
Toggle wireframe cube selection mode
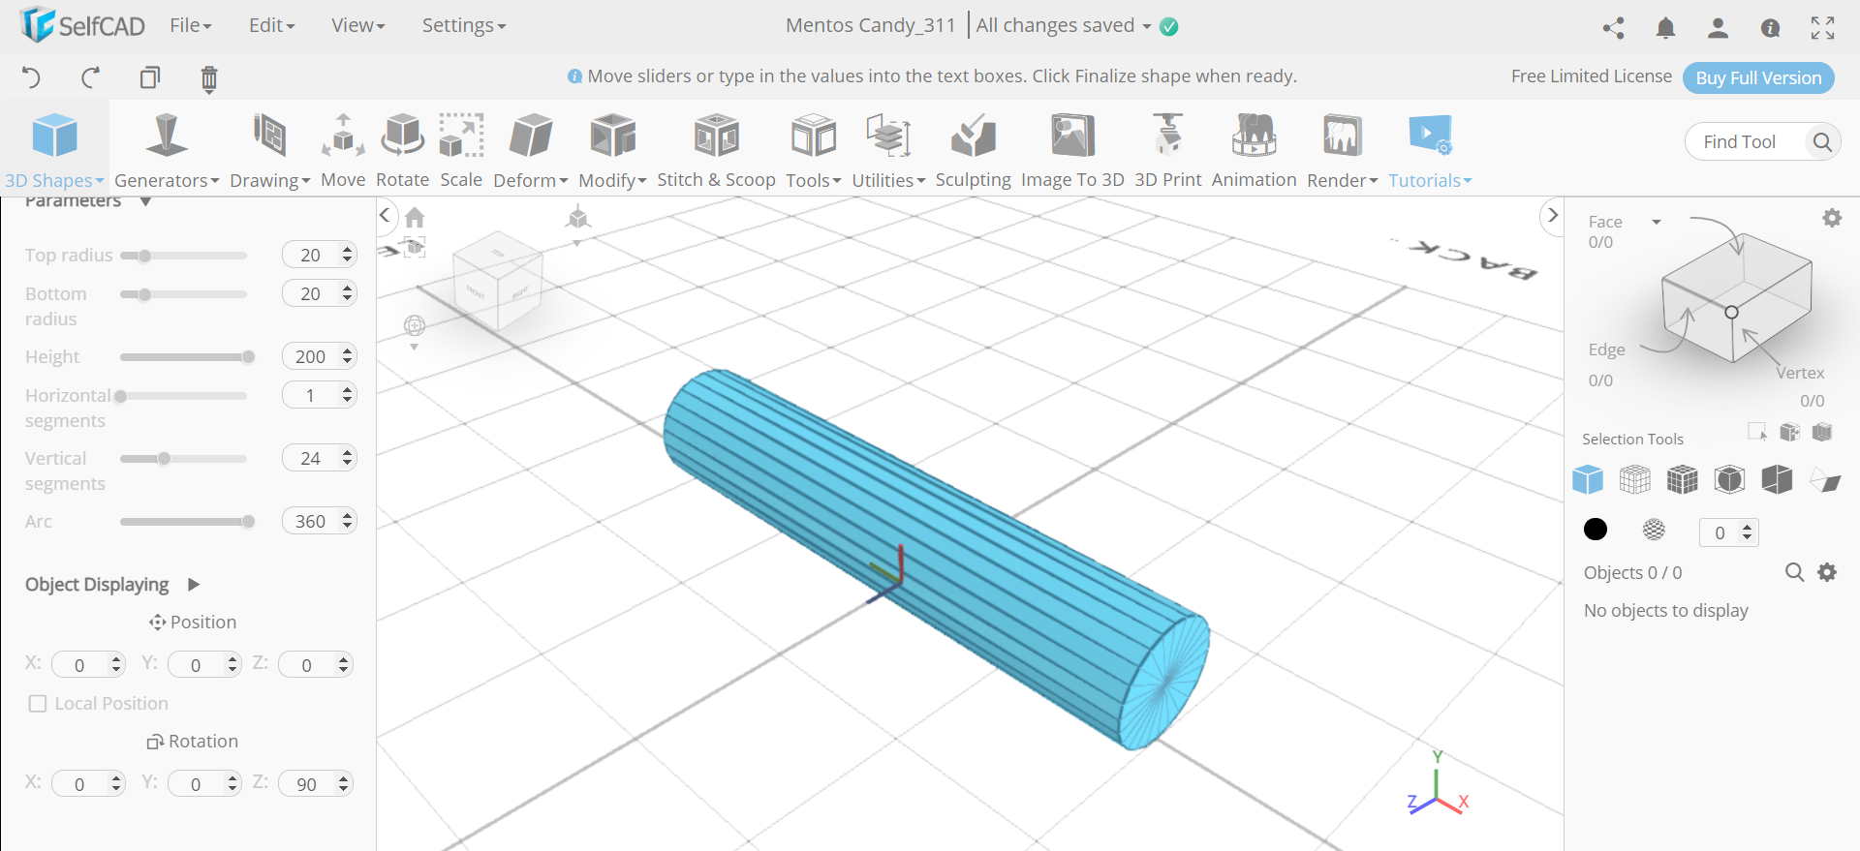pos(1634,479)
